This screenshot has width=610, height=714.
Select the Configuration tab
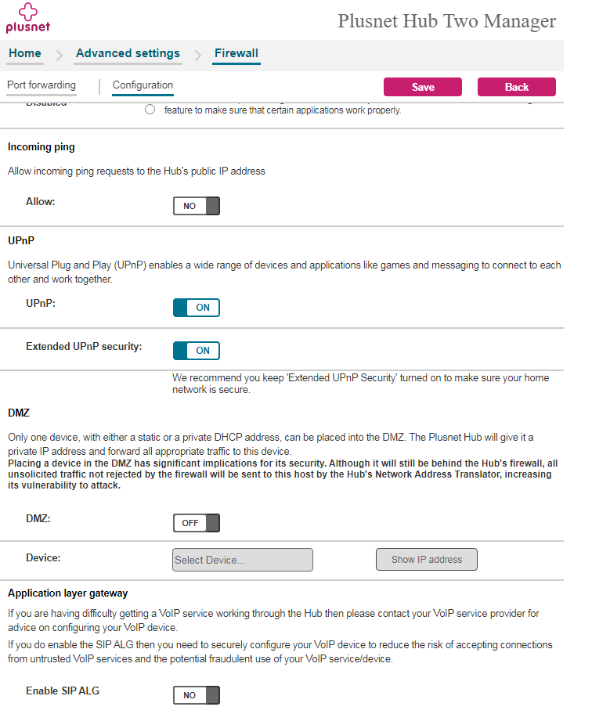pyautogui.click(x=143, y=85)
